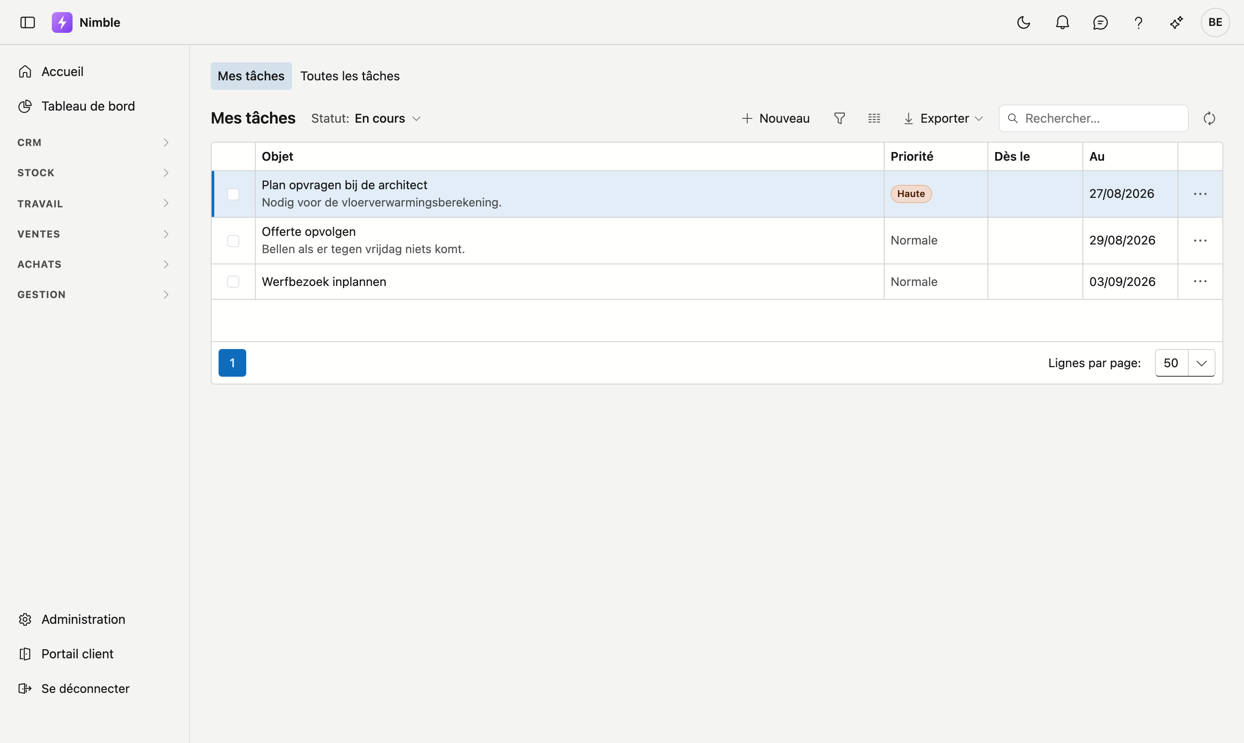Click Normale priority in Offerte opvolgen row
Image resolution: width=1244 pixels, height=743 pixels.
tap(914, 241)
